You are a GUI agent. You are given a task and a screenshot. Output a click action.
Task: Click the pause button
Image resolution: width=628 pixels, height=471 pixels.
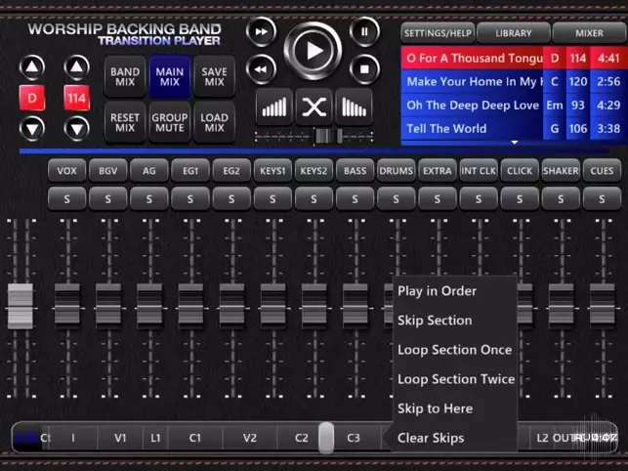(x=364, y=31)
